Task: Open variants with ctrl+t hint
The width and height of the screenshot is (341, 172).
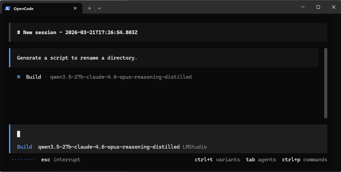Action: (217, 160)
